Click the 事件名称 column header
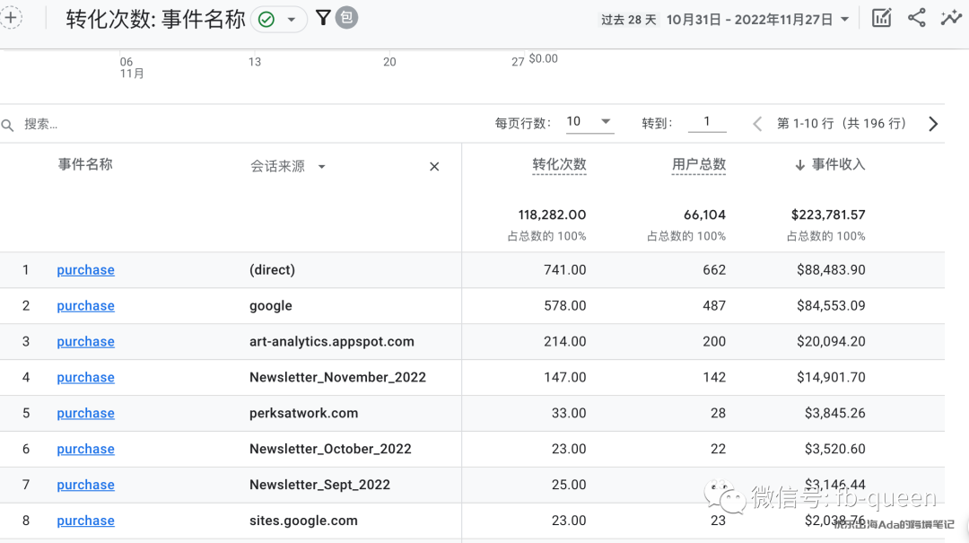Screen dimensions: 969x543 [85, 164]
